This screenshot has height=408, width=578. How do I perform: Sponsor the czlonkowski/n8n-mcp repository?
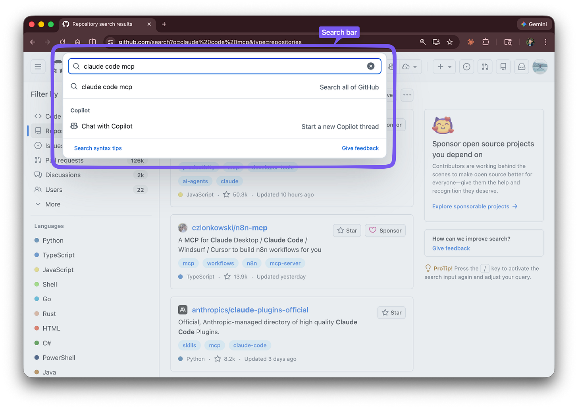click(x=385, y=231)
